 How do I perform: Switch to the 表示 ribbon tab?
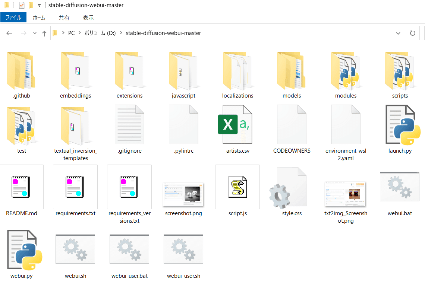(x=88, y=18)
